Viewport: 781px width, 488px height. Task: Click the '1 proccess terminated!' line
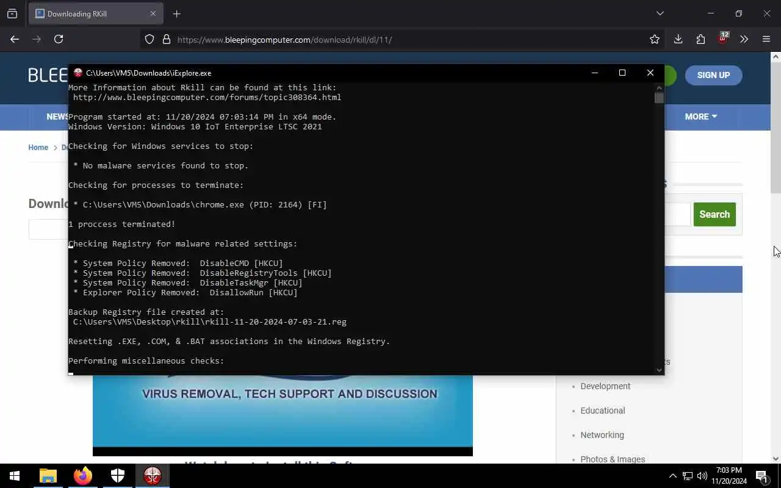pyautogui.click(x=122, y=224)
